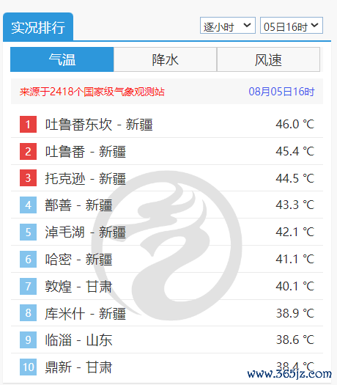Click the rank 4 blue badge
The height and width of the screenshot is (385, 337).
point(29,205)
